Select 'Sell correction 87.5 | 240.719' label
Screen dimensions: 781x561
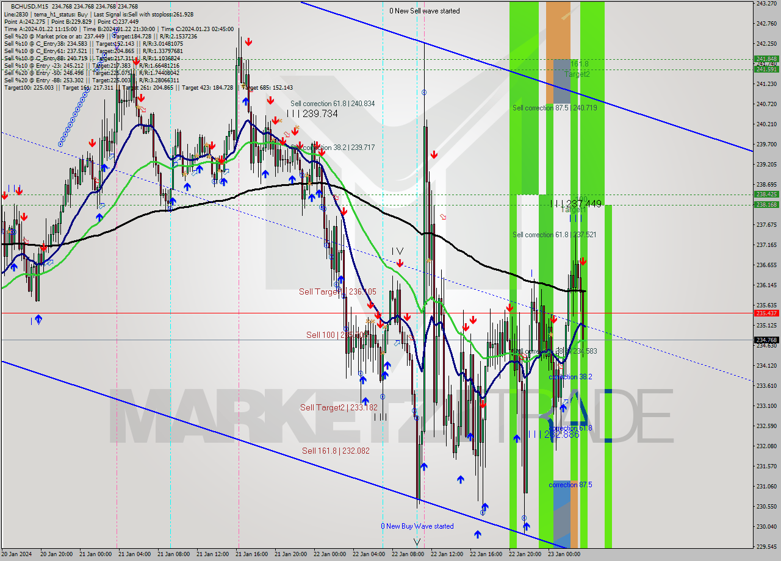coord(555,108)
